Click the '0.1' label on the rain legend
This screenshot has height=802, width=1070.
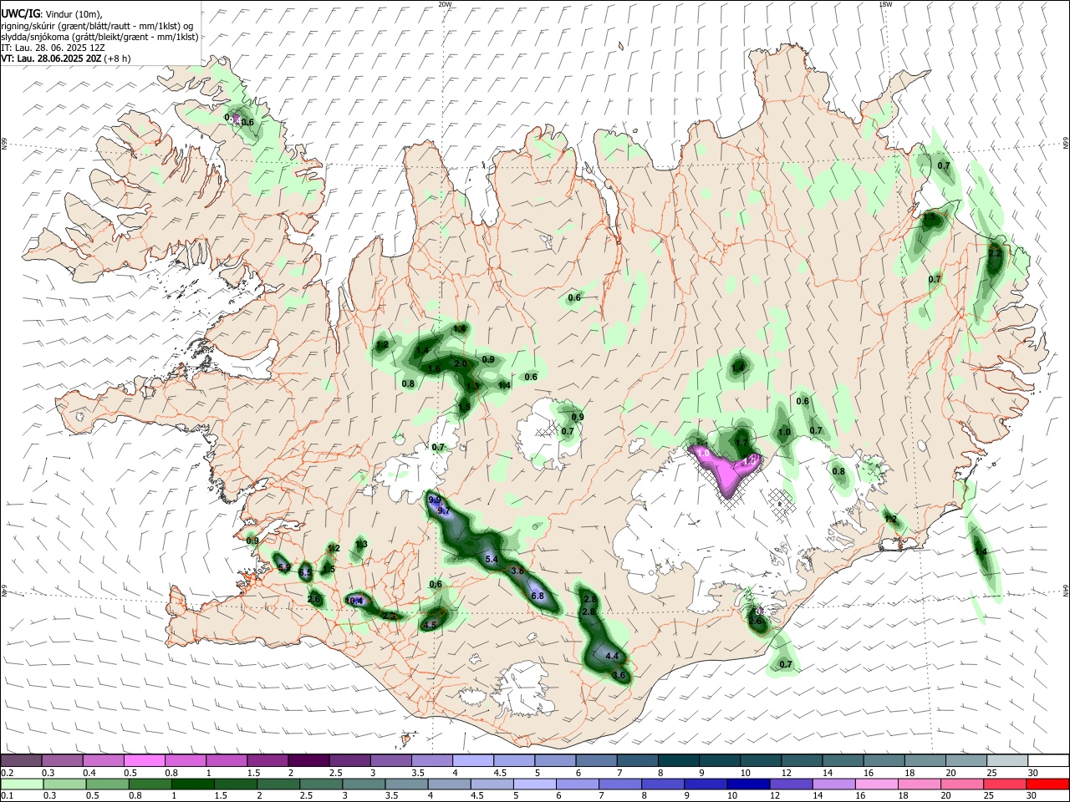click(8, 796)
